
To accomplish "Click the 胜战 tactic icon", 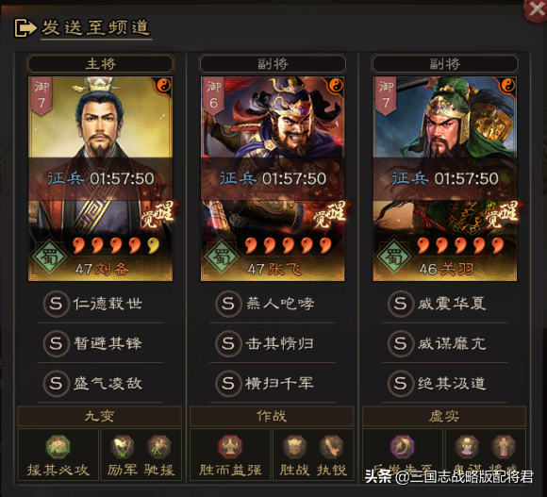I will click(x=294, y=446).
